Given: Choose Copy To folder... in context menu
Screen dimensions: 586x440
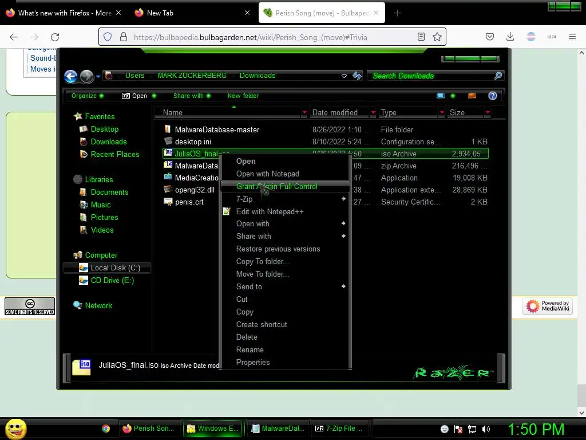Looking at the screenshot, I should pyautogui.click(x=286, y=261).
